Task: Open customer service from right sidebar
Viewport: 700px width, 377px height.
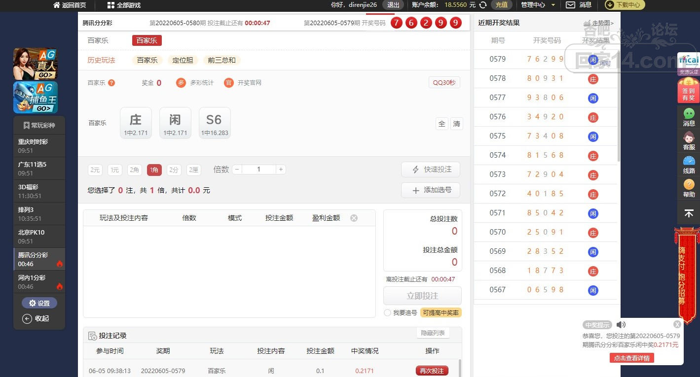Action: click(x=689, y=140)
